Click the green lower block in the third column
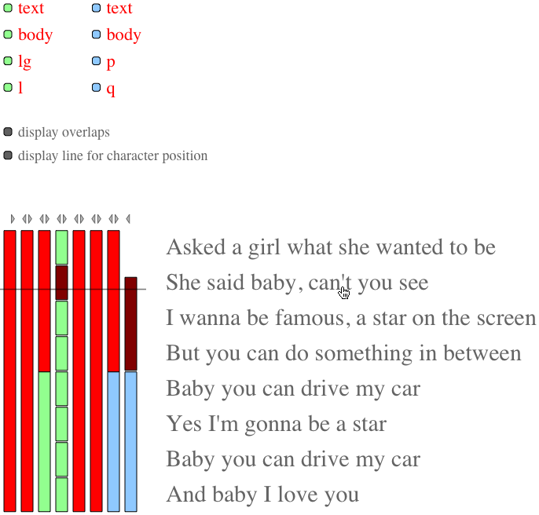Image resolution: width=539 pixels, height=515 pixels. (x=44, y=441)
